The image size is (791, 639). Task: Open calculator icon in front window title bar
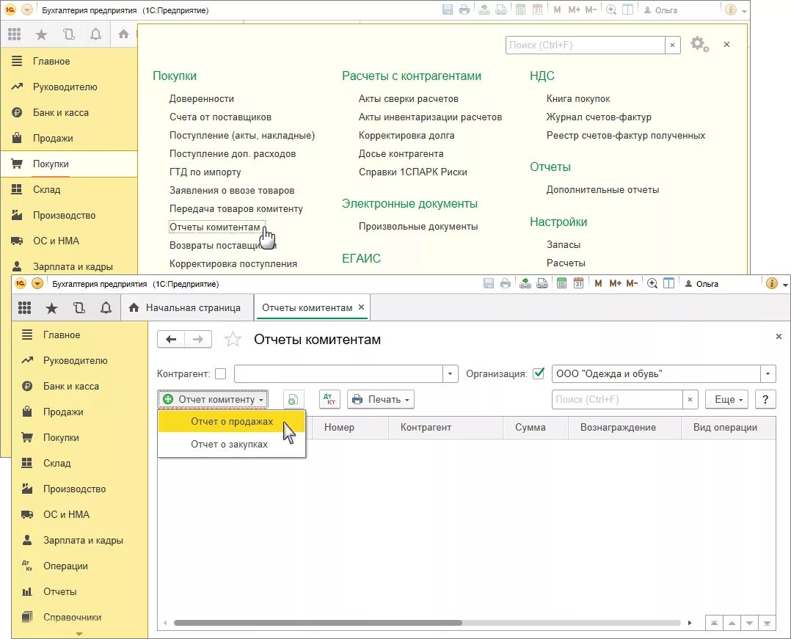click(561, 283)
